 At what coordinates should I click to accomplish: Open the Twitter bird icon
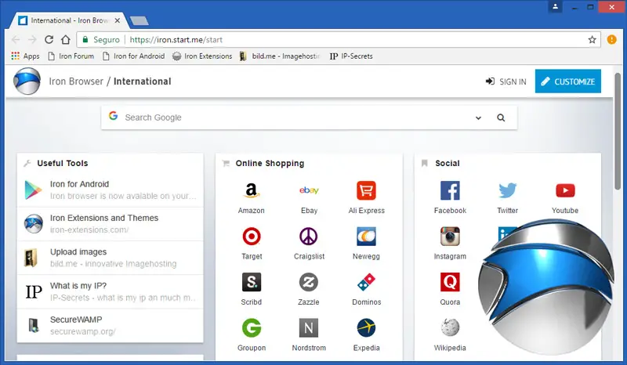(507, 190)
